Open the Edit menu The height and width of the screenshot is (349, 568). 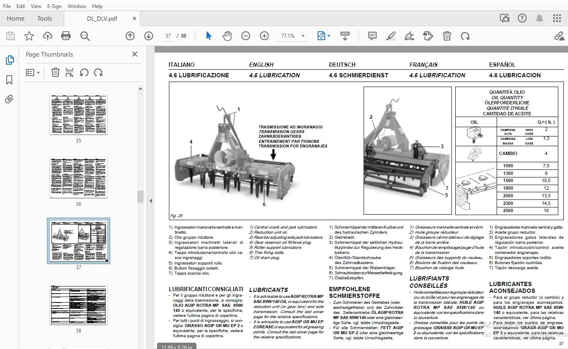click(21, 6)
